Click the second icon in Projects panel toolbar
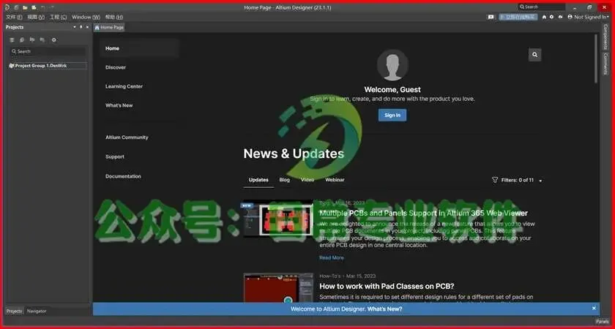Screen dimensions: 615x329 tap(23, 40)
